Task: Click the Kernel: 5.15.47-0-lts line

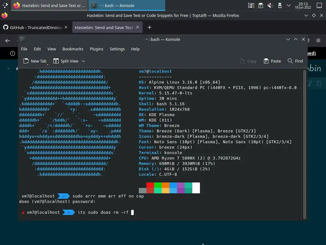Action: point(166,93)
